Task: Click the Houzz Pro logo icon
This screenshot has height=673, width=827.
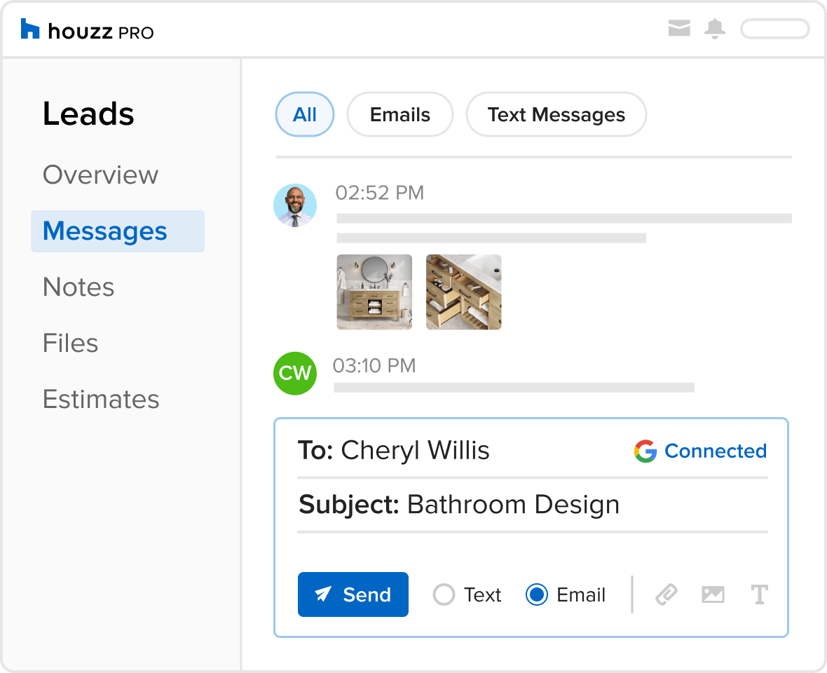Action: (30, 29)
